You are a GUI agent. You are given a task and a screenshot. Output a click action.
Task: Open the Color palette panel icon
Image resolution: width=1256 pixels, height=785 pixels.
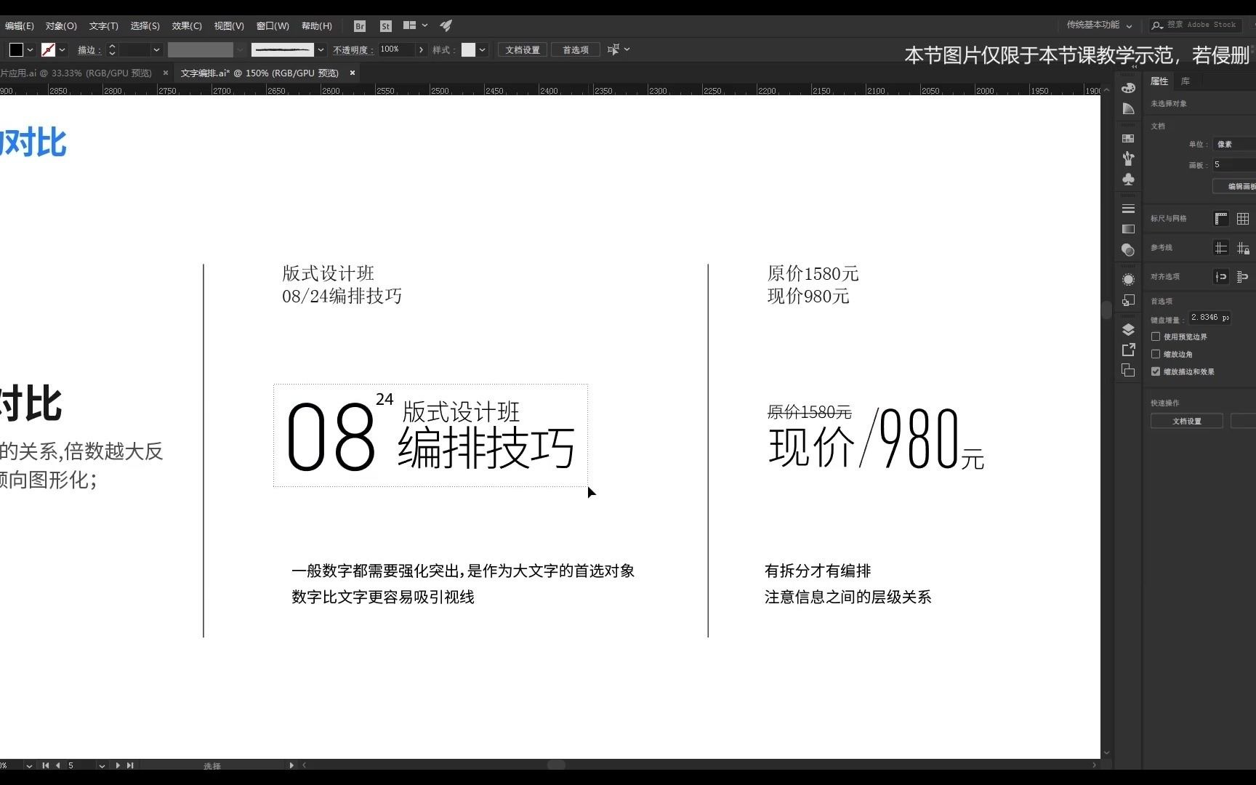(1128, 88)
